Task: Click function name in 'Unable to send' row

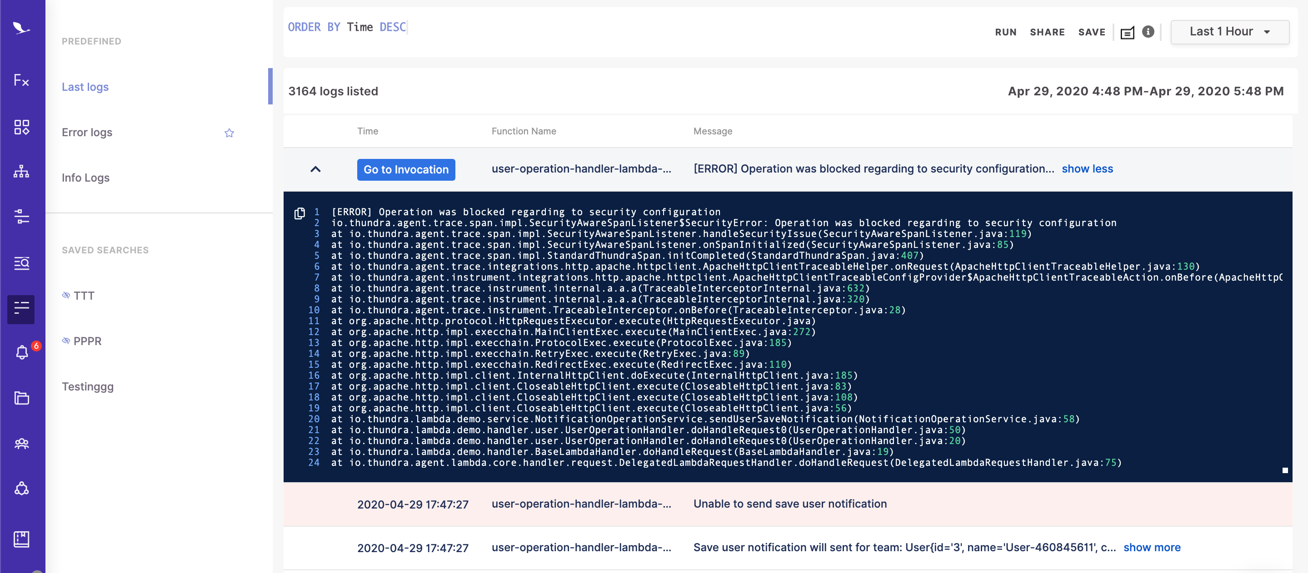Action: [581, 504]
